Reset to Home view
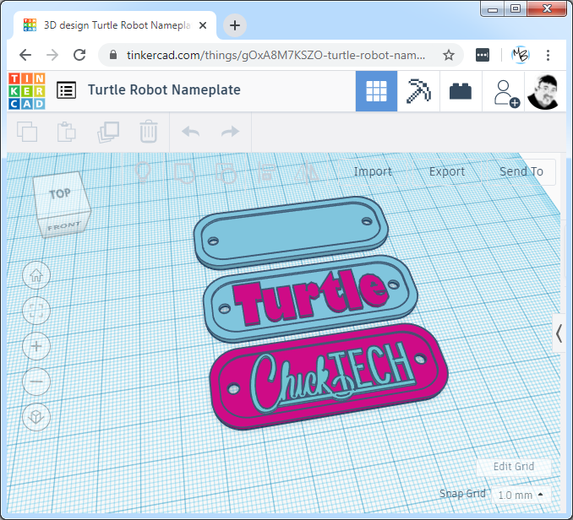Image resolution: width=573 pixels, height=520 pixels. coord(36,275)
